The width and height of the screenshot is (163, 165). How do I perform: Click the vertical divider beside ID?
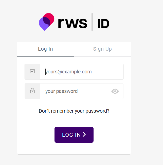[x=92, y=22]
